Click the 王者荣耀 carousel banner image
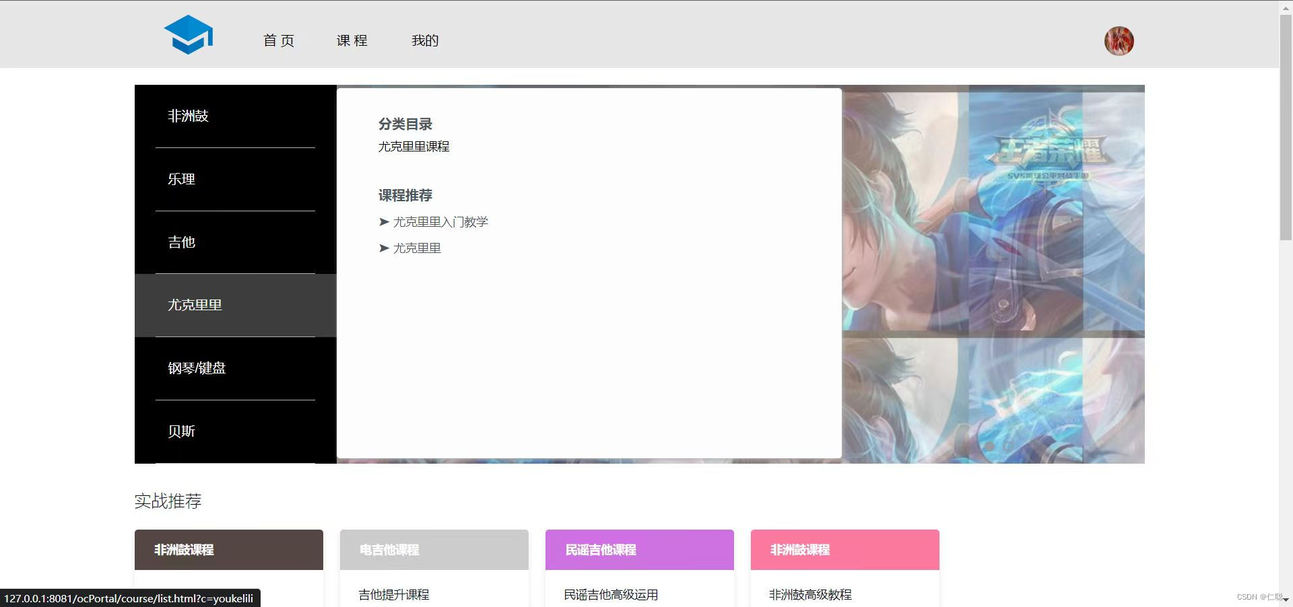The width and height of the screenshot is (1293, 607). coord(993,274)
